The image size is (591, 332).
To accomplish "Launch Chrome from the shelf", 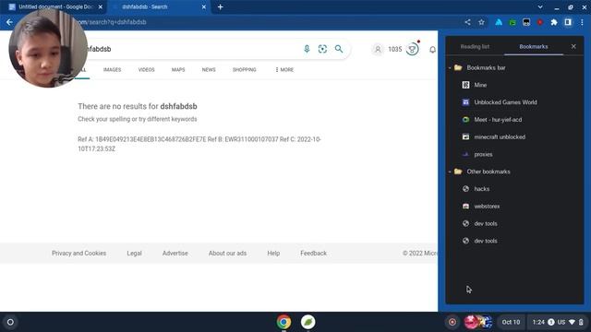I will pos(283,322).
